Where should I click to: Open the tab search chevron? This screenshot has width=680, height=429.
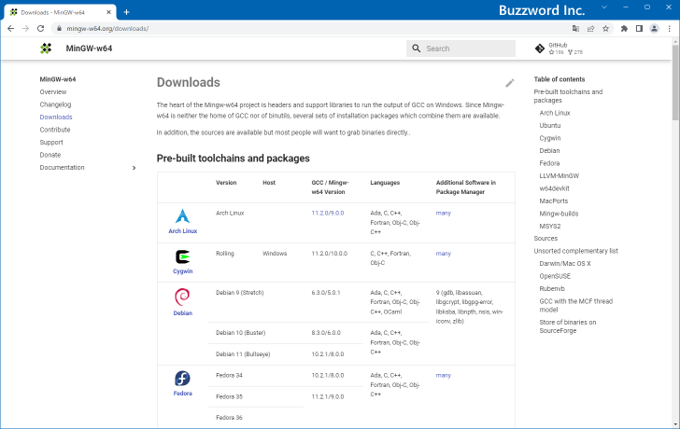point(604,7)
